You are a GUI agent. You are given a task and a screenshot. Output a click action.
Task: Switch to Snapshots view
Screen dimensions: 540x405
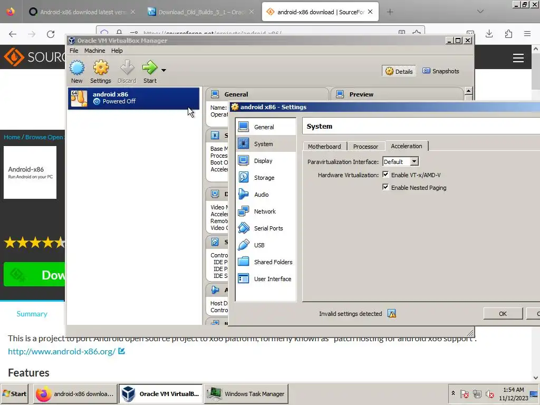point(441,71)
